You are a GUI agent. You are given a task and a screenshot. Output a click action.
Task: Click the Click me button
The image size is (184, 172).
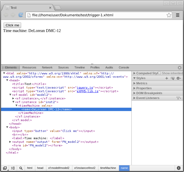click(12, 25)
